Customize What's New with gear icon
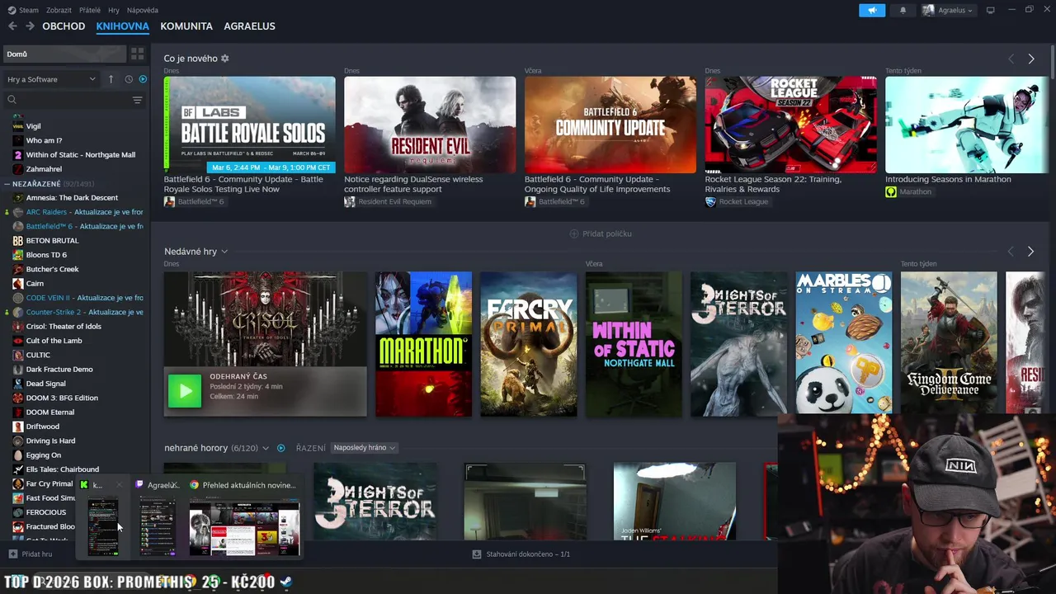The width and height of the screenshot is (1056, 594). tap(224, 59)
